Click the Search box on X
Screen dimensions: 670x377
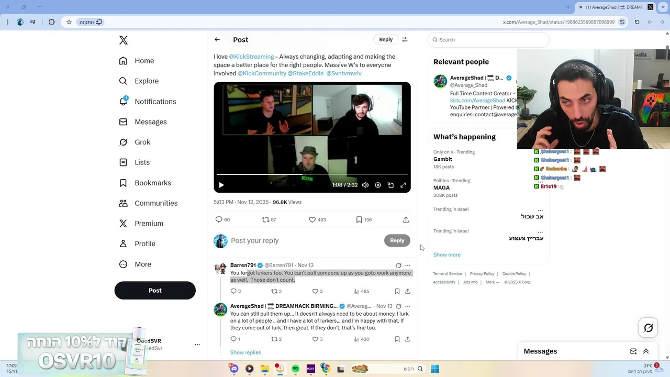[488, 40]
